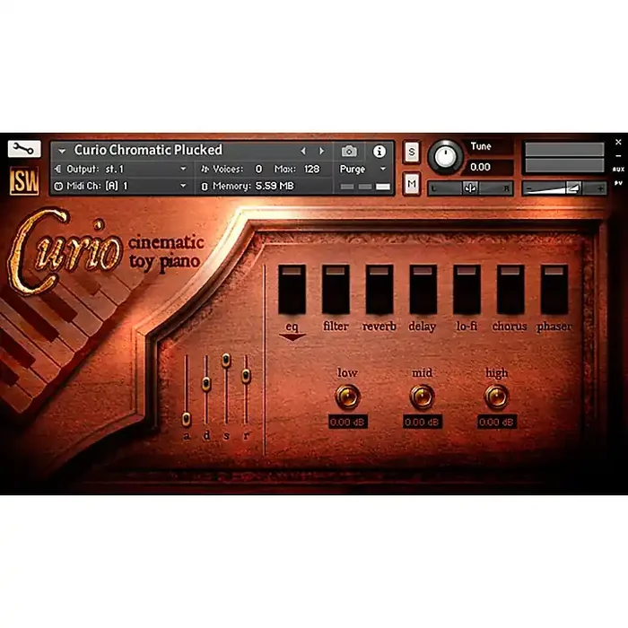The width and height of the screenshot is (628, 628).
Task: Select the lo-fi tab label
Action: pos(467,327)
